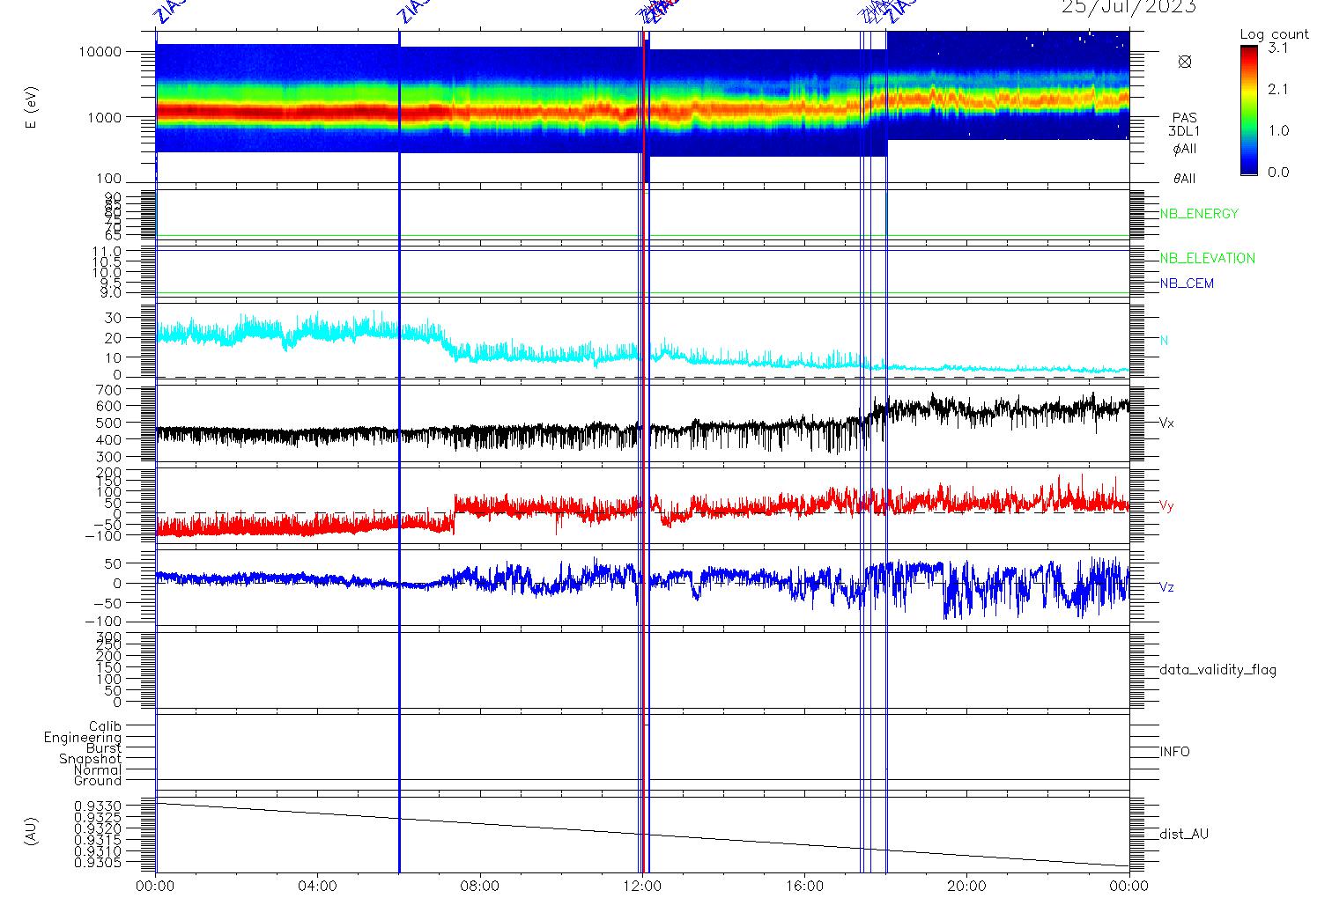Click the red Vy velocity label
This screenshot has width=1332, height=898.
tap(1166, 506)
